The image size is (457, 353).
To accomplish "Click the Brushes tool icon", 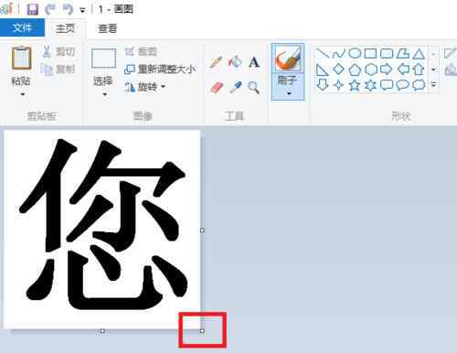I will click(288, 59).
